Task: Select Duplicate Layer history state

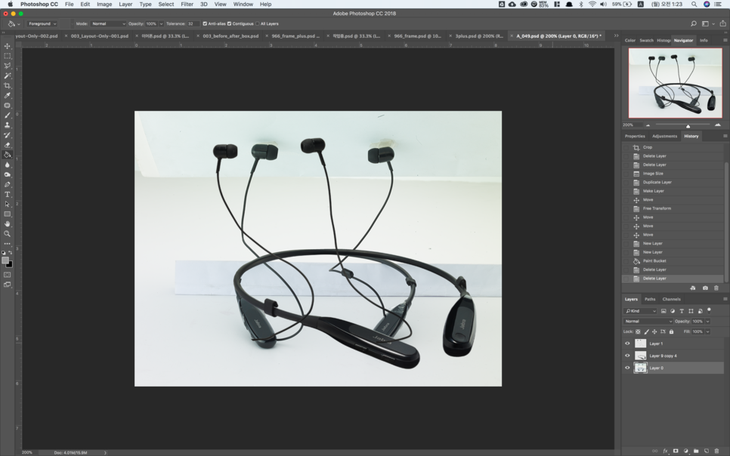Action: point(673,182)
